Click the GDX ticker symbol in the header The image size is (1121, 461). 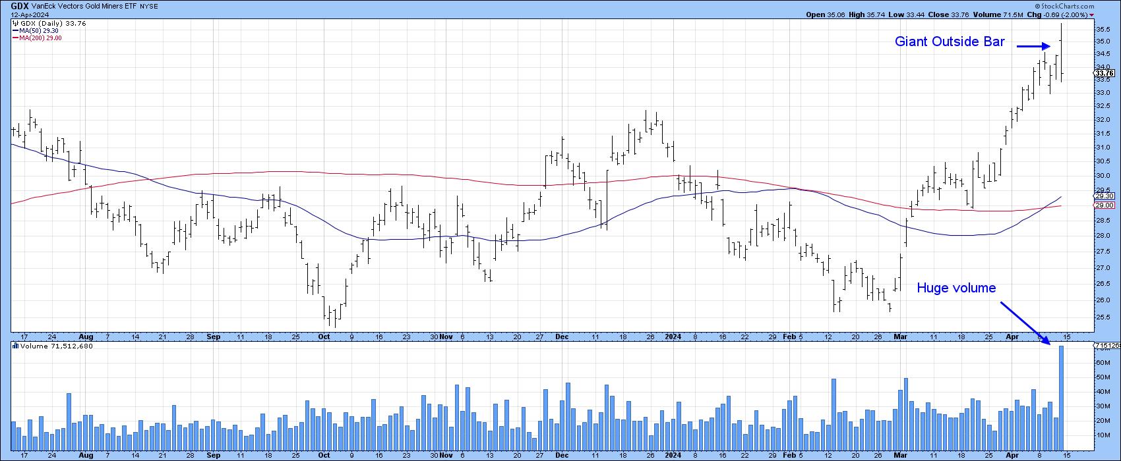(x=19, y=5)
